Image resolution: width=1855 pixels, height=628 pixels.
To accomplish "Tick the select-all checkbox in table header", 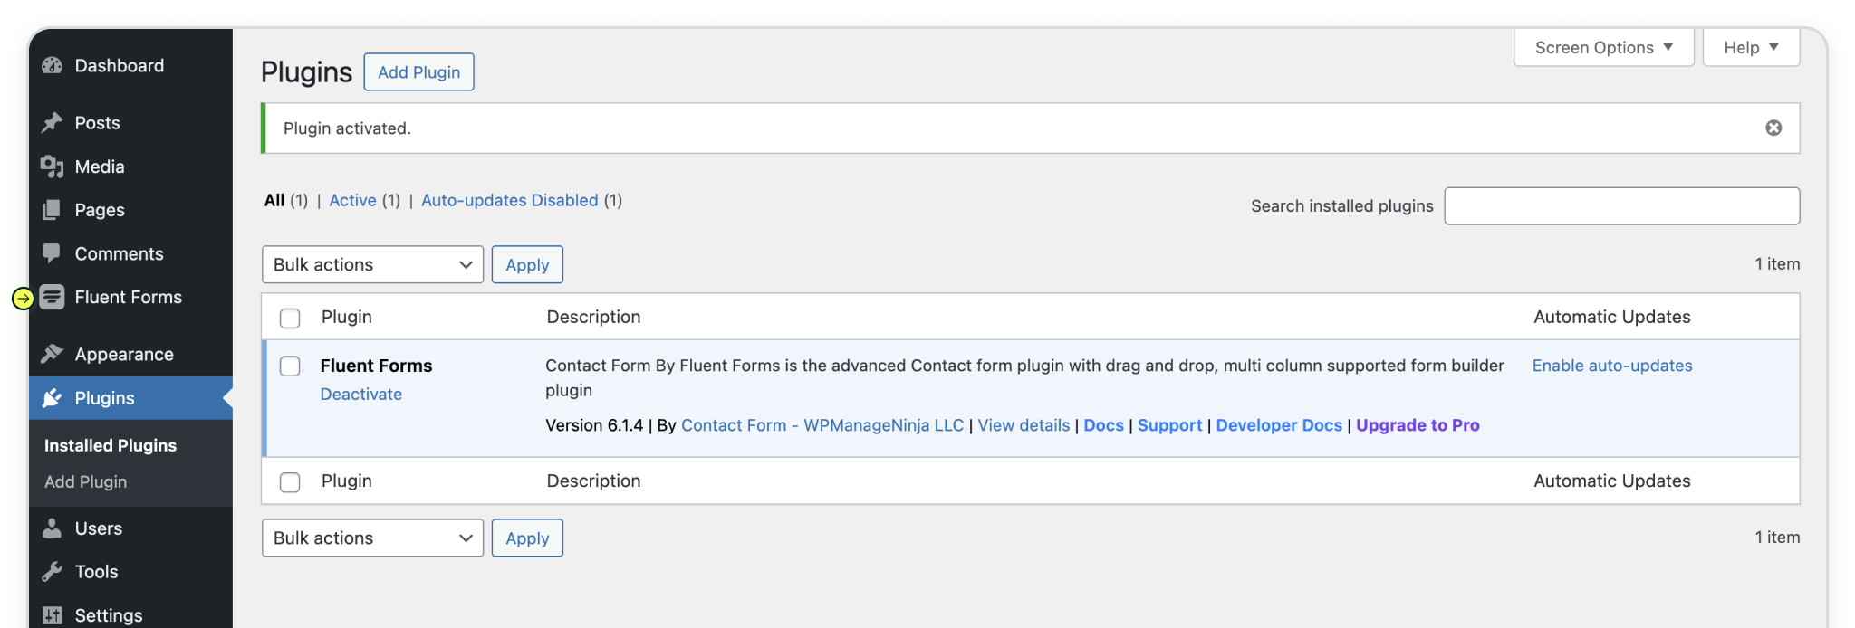I will 290,318.
